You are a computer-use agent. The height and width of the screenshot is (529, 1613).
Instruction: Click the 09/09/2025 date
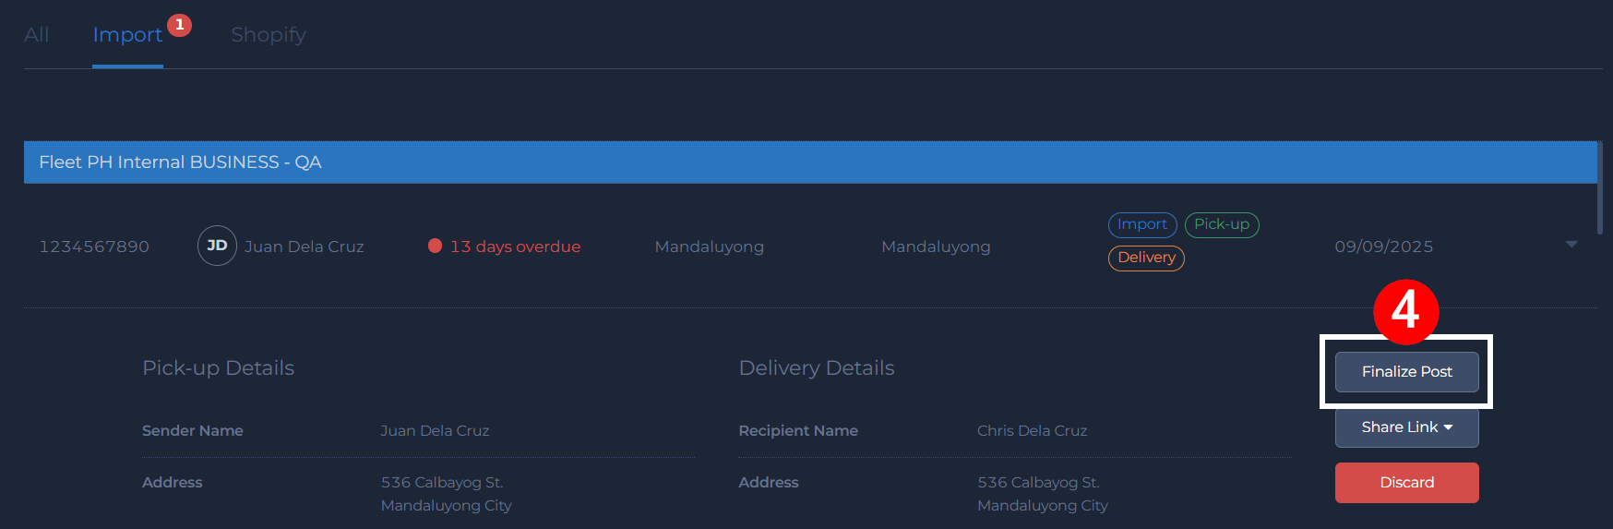pyautogui.click(x=1383, y=246)
